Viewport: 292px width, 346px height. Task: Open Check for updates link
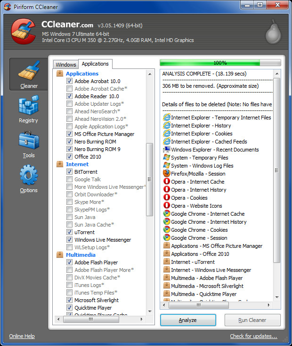tap(253, 336)
